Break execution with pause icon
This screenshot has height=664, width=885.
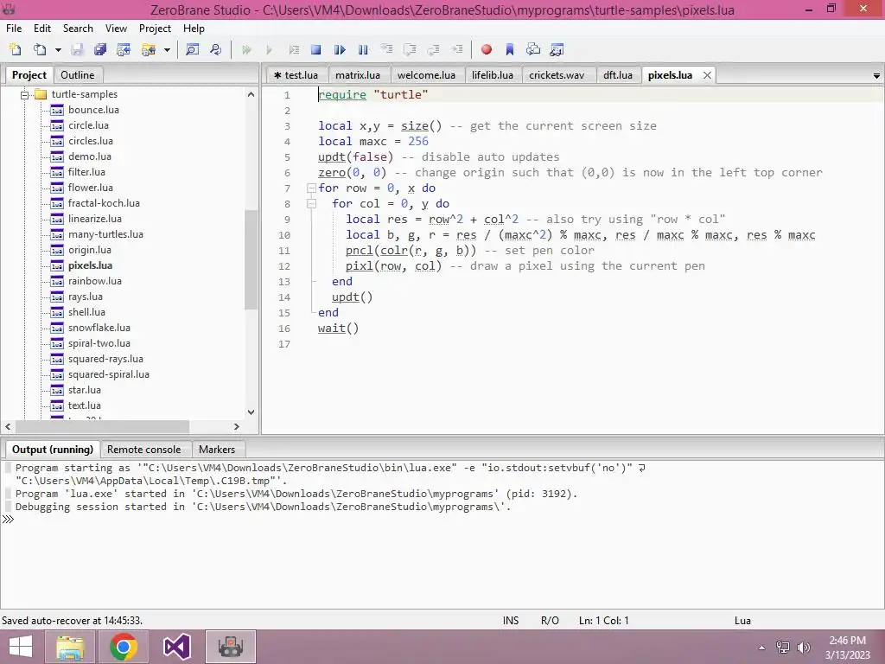click(x=363, y=49)
